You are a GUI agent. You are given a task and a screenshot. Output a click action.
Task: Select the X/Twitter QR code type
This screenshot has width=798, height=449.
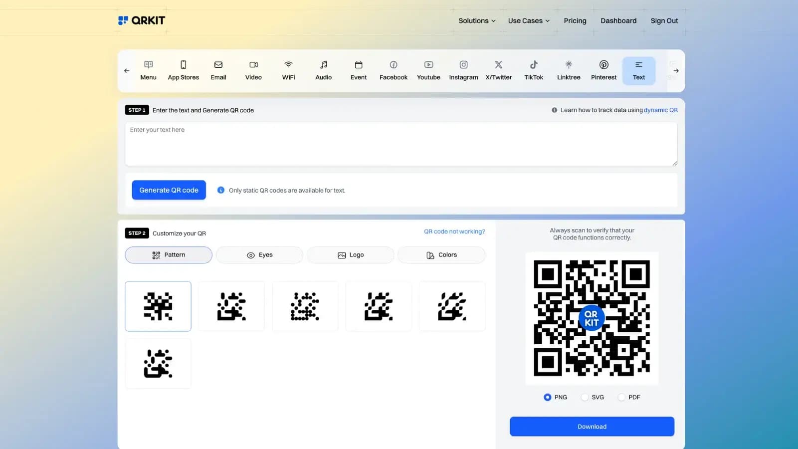coord(498,70)
